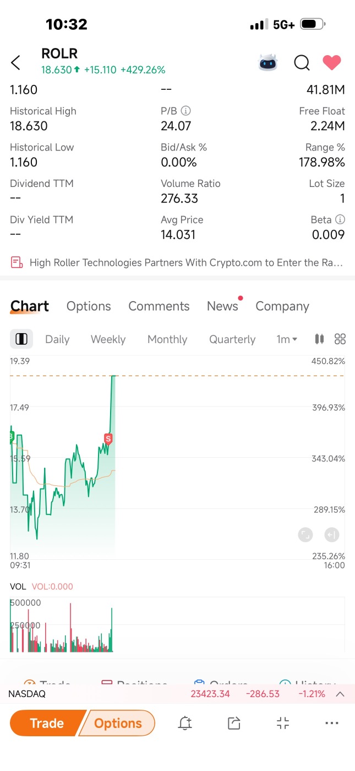Show P/B info tooltip icon

(x=186, y=111)
